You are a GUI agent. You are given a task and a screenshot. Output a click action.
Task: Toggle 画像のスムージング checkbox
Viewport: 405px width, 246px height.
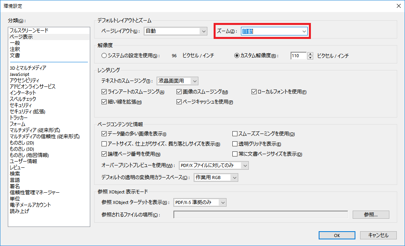179,91
